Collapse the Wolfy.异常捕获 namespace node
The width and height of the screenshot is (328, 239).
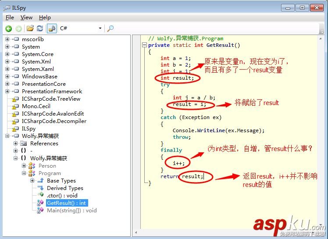(15, 158)
